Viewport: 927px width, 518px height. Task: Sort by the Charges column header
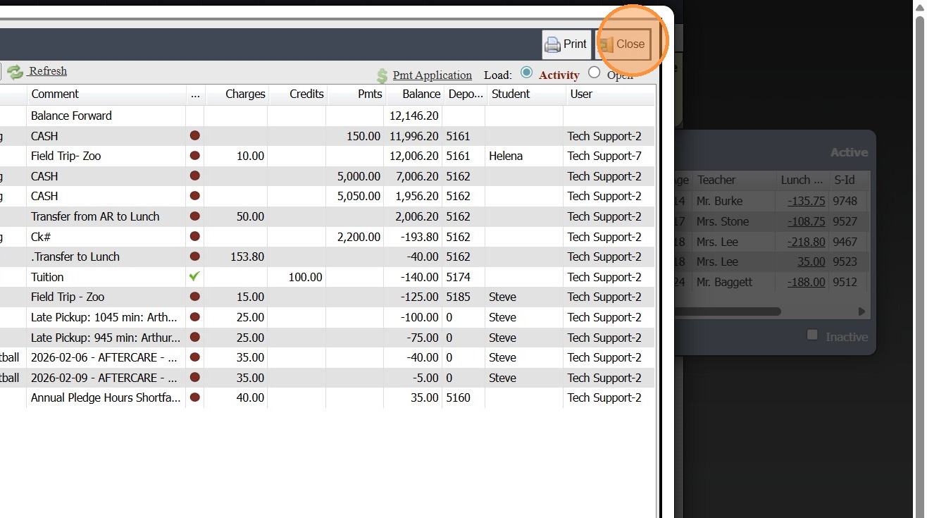(x=244, y=94)
